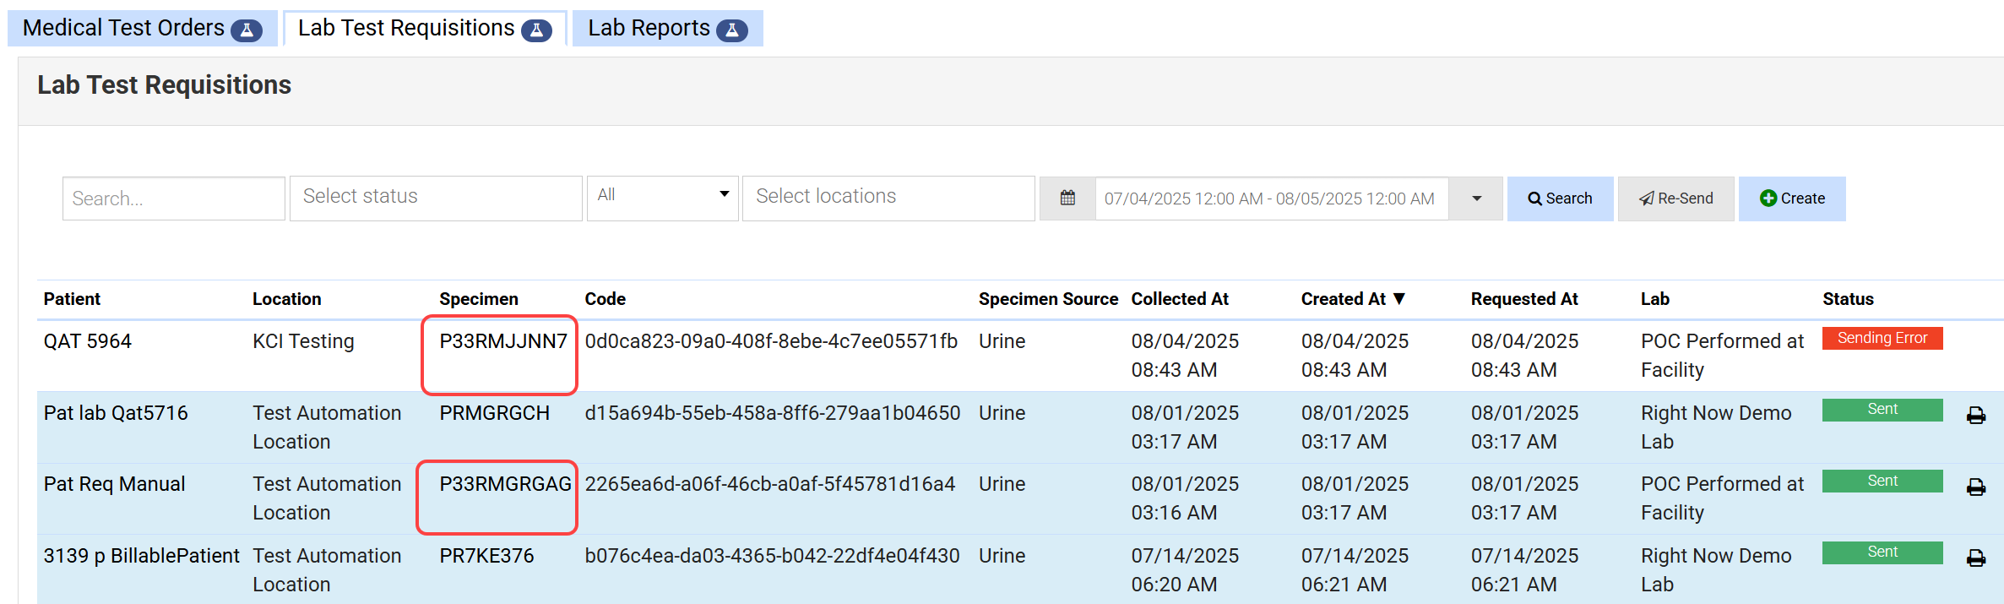Click the date range input field
Viewport: 2004px width, 604px height.
click(1270, 199)
